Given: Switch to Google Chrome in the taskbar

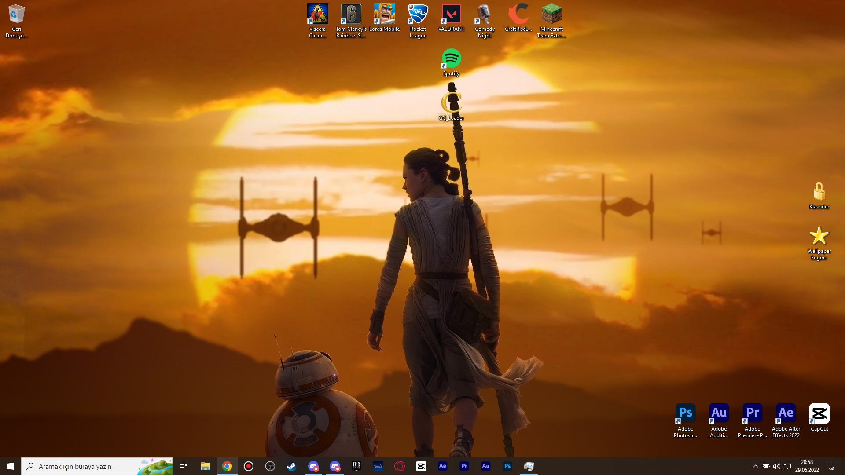Looking at the screenshot, I should click(227, 466).
